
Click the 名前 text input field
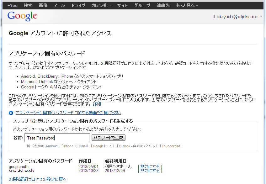tap(57, 138)
